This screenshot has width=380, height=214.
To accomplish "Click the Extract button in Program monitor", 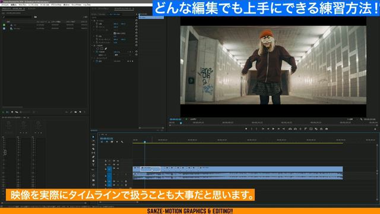I will coord(295,129).
